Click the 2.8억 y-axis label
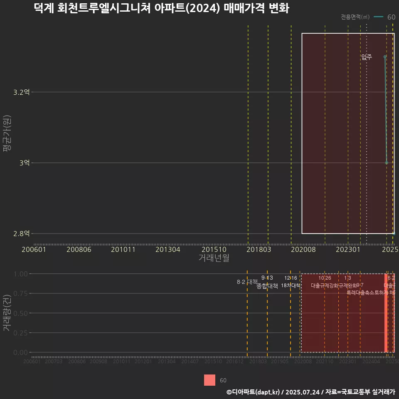399x399 pixels. click(x=22, y=234)
